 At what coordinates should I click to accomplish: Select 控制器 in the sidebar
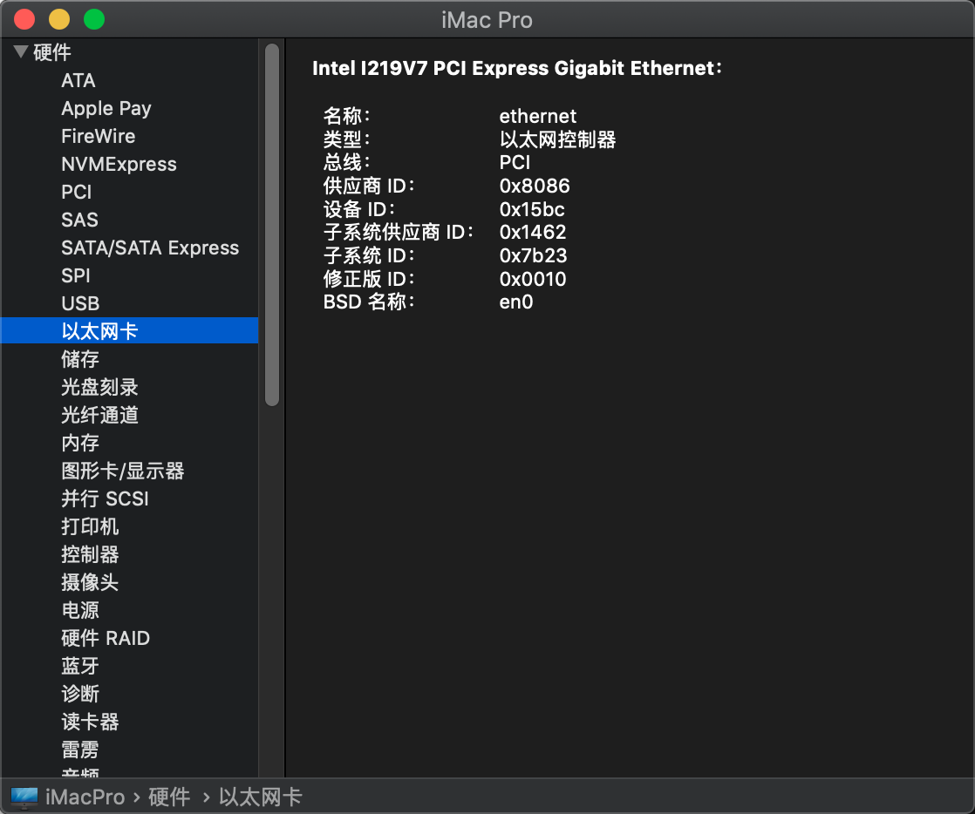point(90,554)
